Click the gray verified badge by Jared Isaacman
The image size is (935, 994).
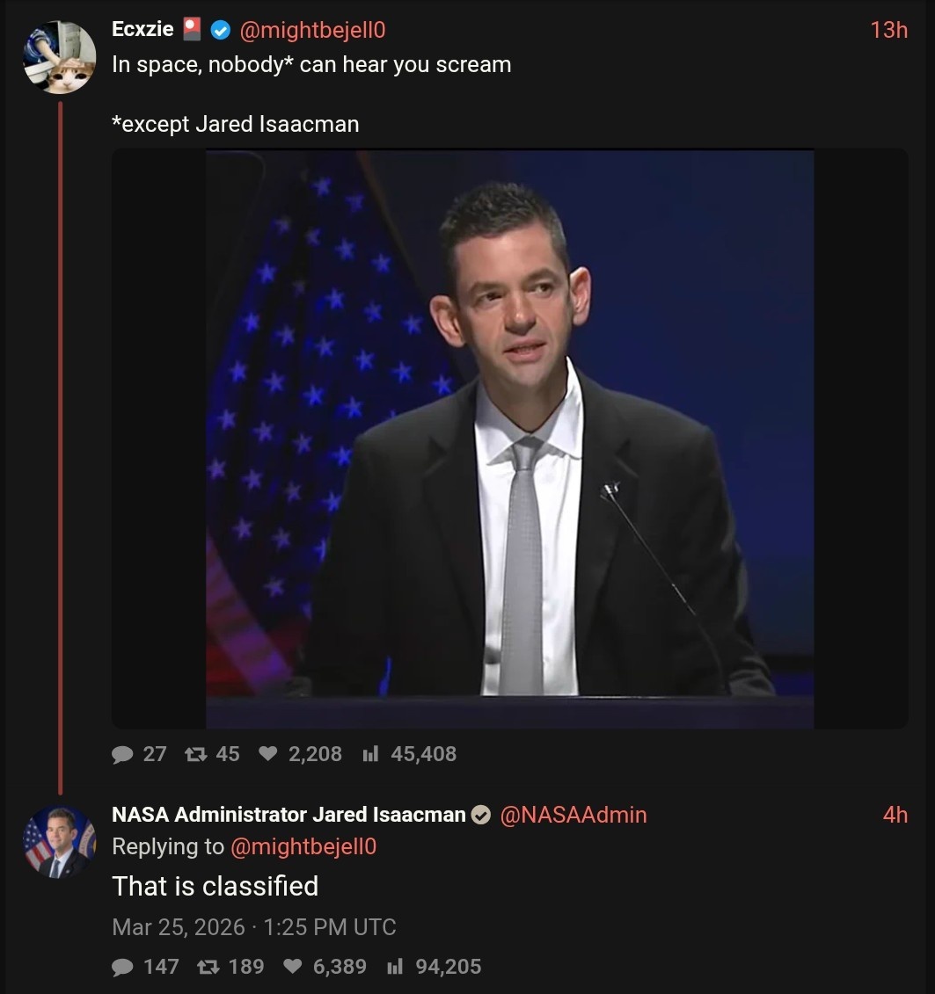481,815
